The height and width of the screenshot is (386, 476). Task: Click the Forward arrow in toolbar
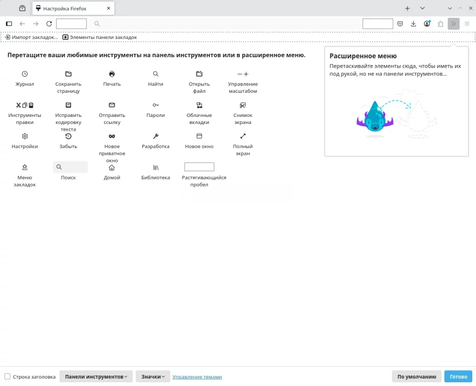click(35, 24)
